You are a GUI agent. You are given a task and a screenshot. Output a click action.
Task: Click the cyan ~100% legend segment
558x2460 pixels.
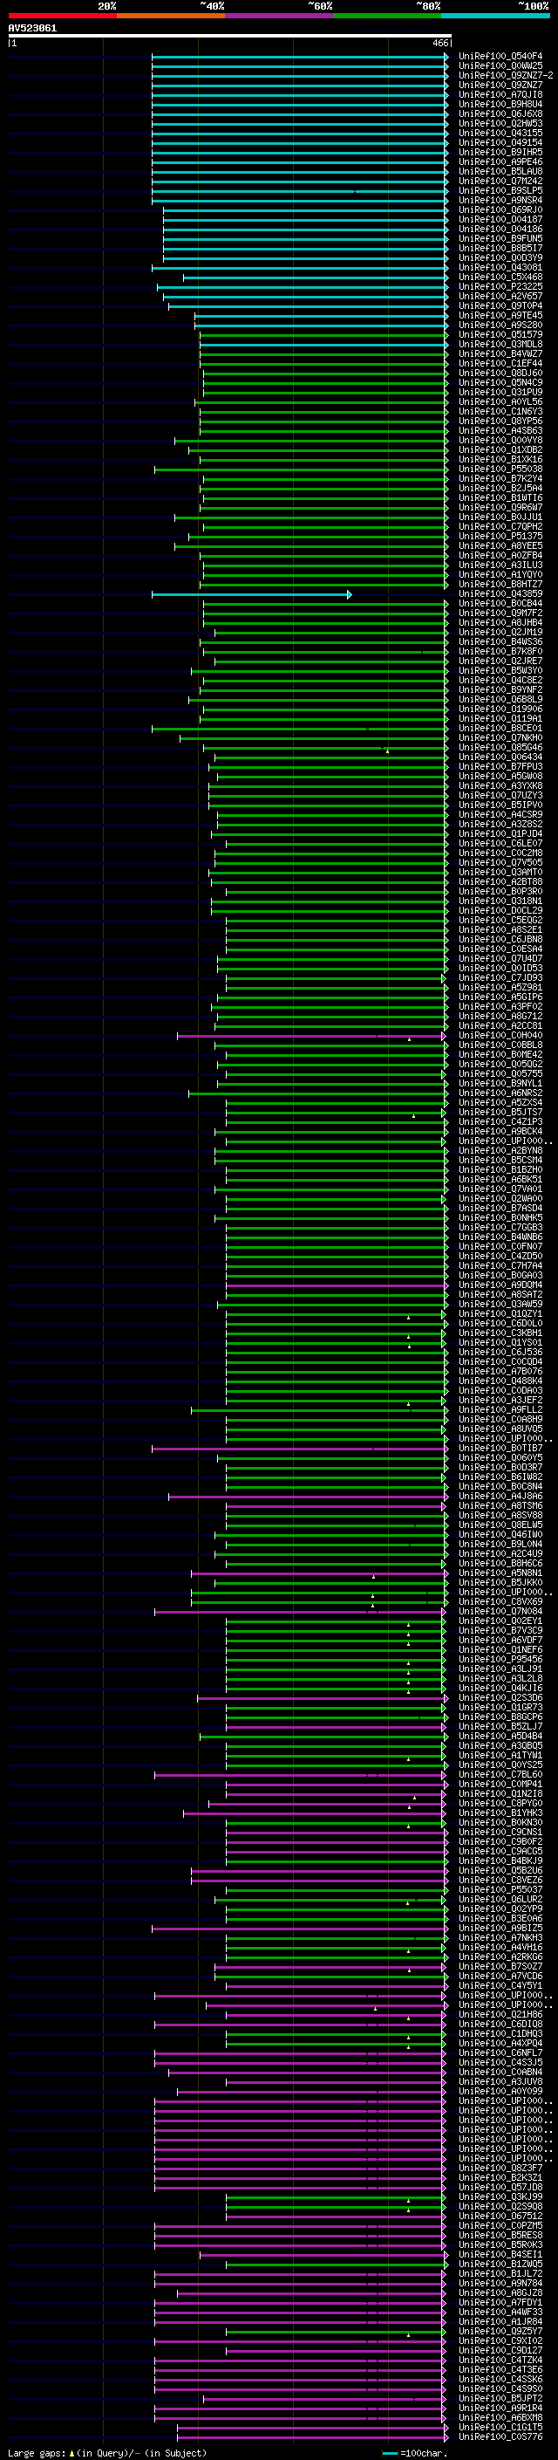[x=495, y=16]
